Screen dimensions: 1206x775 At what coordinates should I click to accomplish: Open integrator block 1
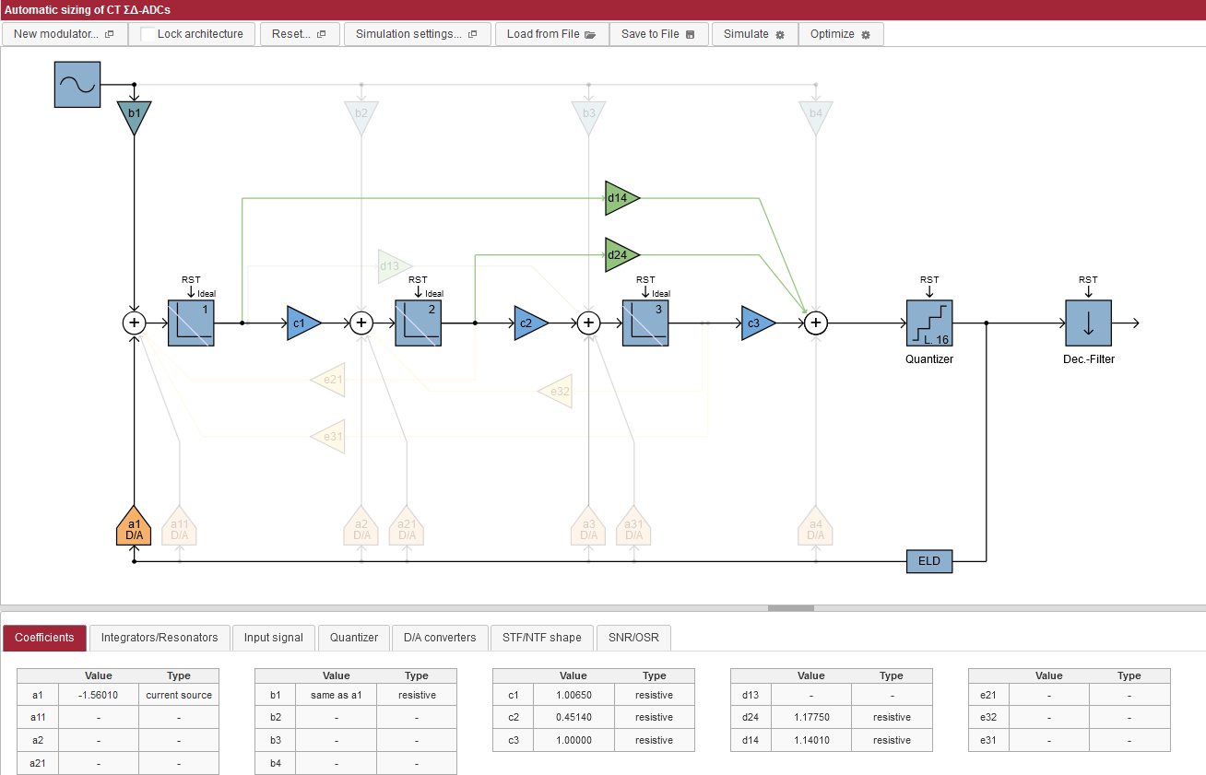coord(191,323)
